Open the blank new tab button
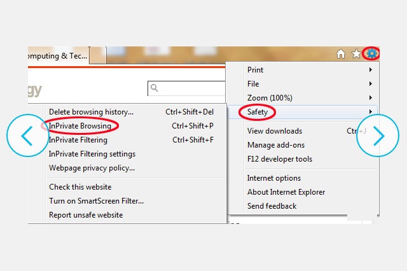Screen dimensions: 407x271 [x=98, y=55]
